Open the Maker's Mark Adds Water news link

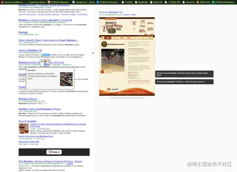click(29, 142)
